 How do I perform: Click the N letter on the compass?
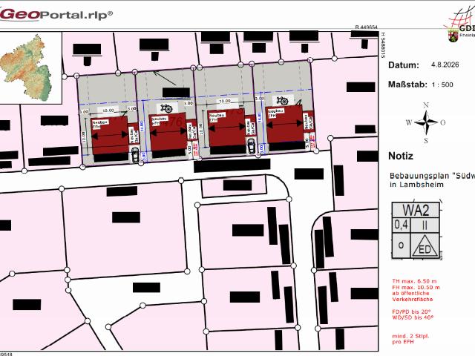coord(426,105)
